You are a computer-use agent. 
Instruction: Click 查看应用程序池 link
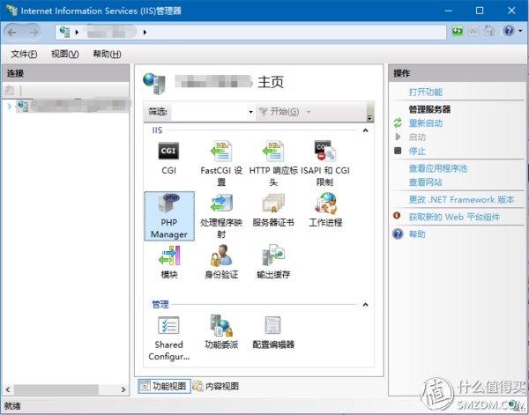(x=438, y=168)
